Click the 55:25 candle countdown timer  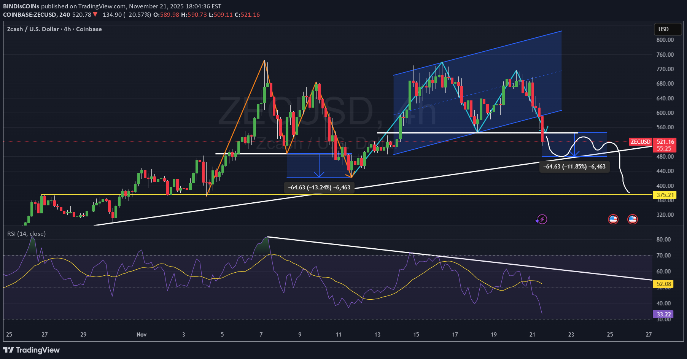[664, 149]
